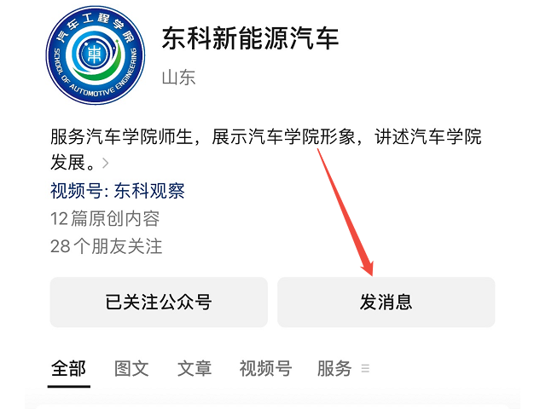Switch to the 图文 tab
546x409 pixels.
pyautogui.click(x=131, y=368)
